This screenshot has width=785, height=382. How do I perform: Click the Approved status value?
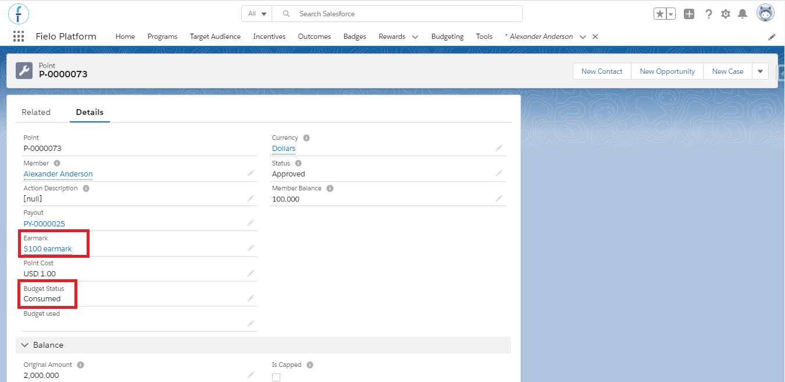[x=288, y=174]
